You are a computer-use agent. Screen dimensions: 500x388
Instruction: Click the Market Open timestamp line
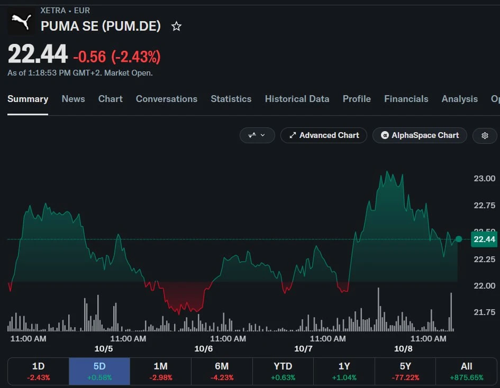point(80,73)
